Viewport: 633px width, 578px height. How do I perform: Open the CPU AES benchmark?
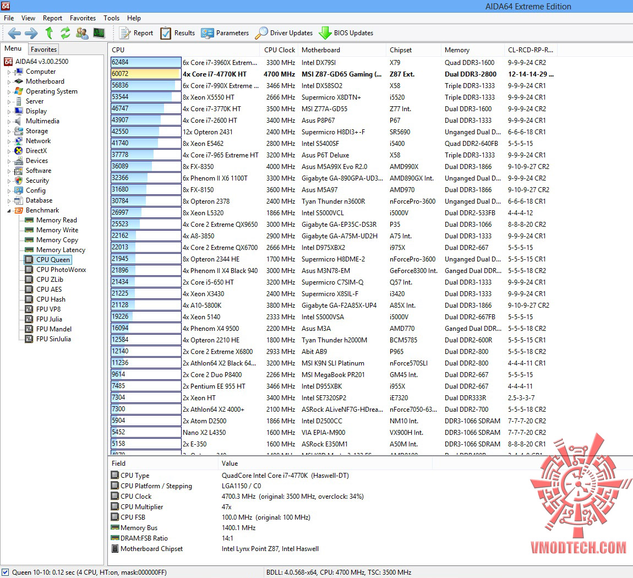[49, 290]
